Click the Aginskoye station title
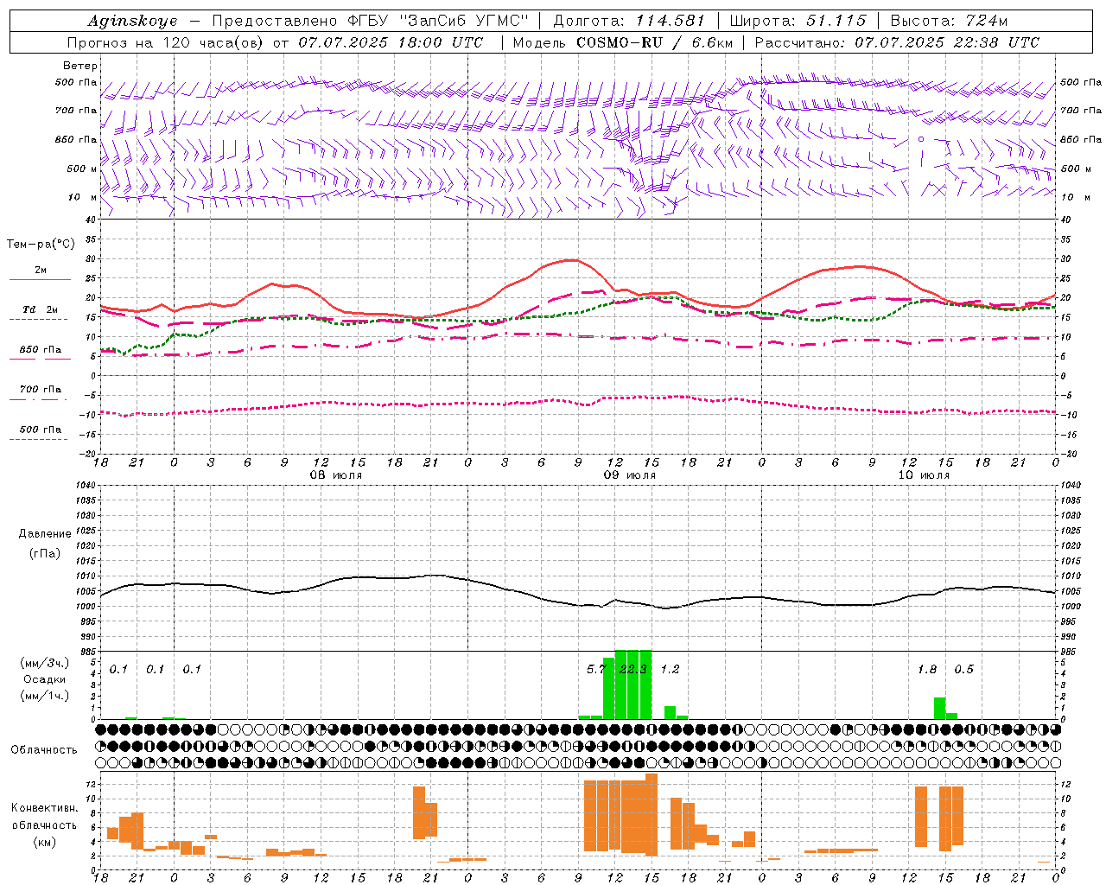 (x=132, y=21)
